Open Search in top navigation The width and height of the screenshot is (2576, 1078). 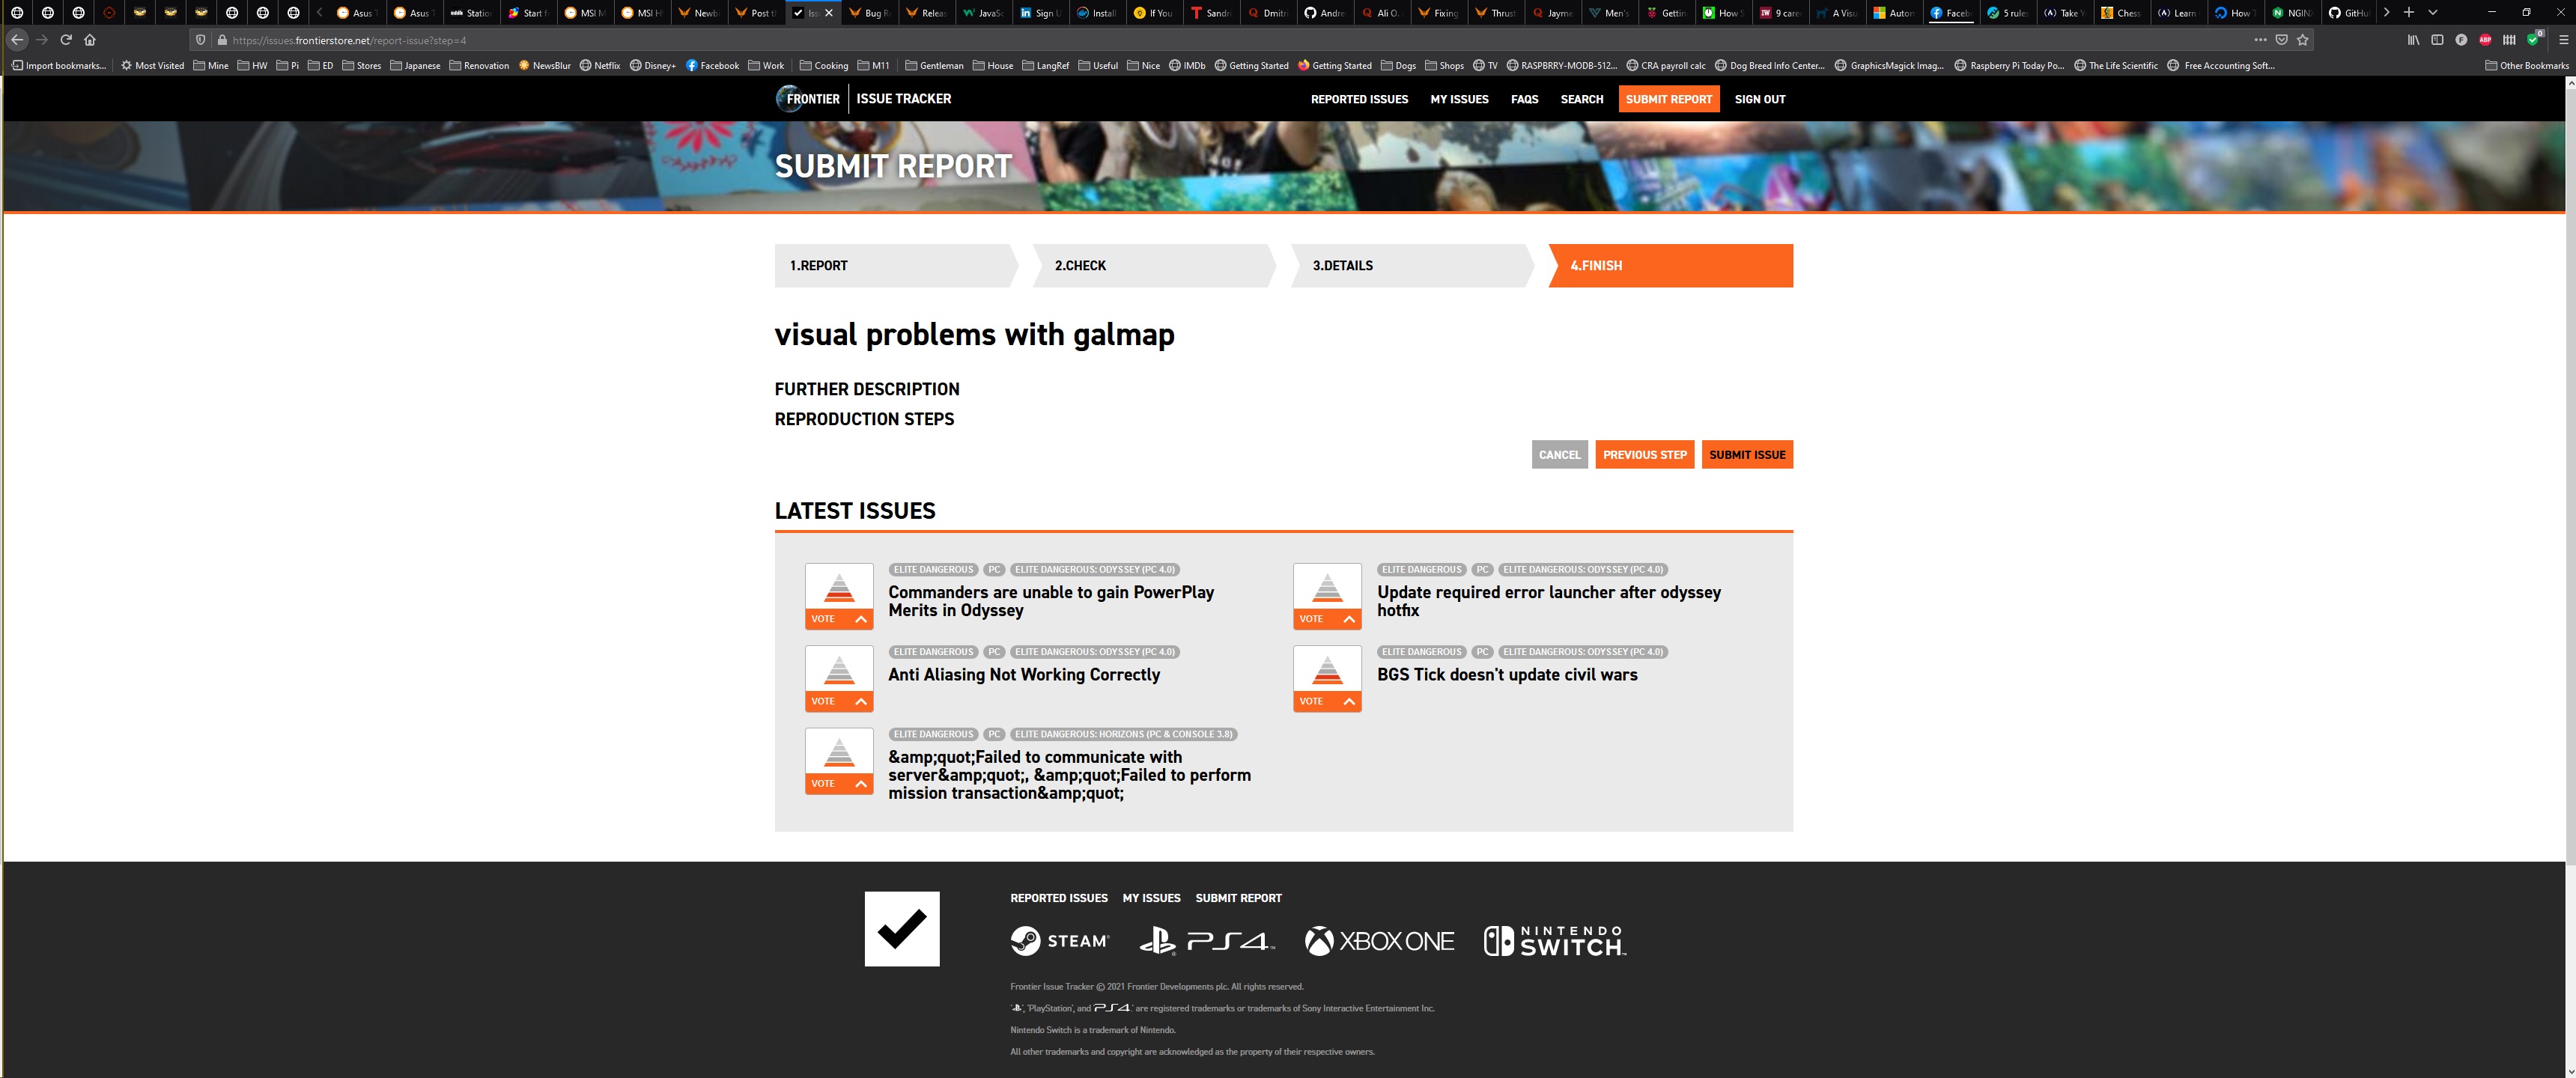point(1582,99)
